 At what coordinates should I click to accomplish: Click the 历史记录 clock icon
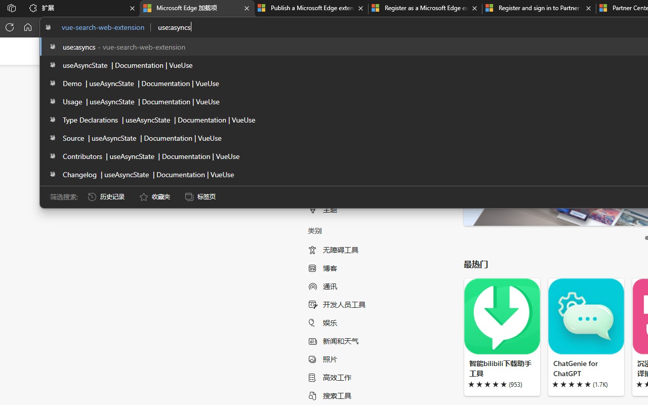tap(92, 196)
